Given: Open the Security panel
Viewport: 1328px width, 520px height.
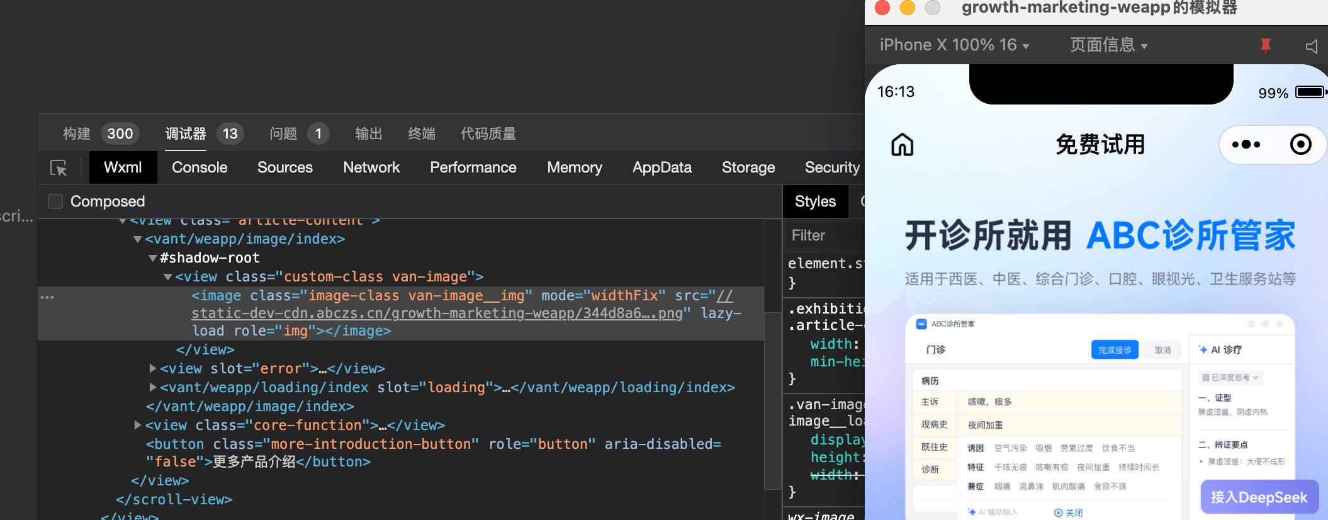Looking at the screenshot, I should click(x=832, y=167).
